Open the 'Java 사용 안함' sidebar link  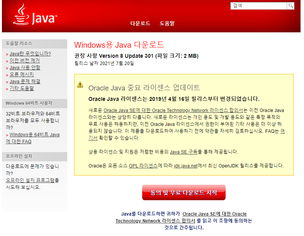25,68
